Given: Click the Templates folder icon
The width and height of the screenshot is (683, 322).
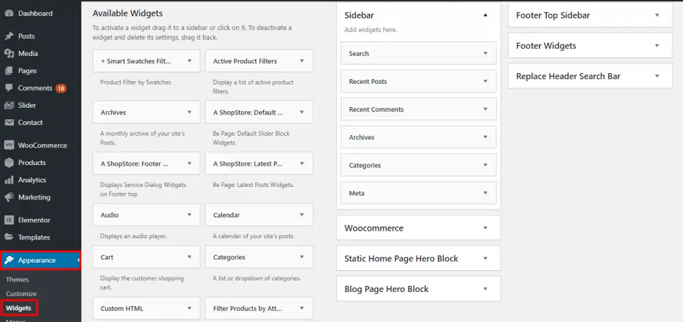Looking at the screenshot, I should point(9,237).
